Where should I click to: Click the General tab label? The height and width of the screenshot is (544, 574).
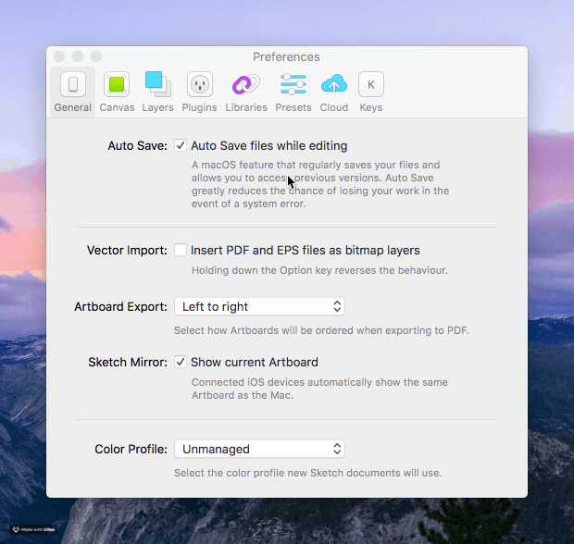[73, 107]
